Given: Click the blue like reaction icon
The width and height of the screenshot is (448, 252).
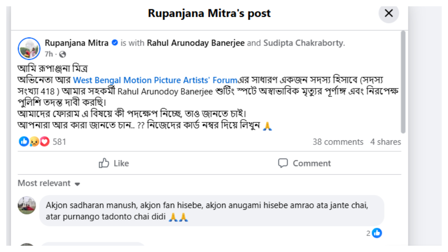Looking at the screenshot, I should coord(24,141).
